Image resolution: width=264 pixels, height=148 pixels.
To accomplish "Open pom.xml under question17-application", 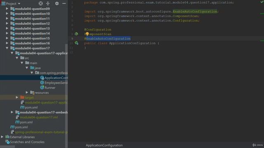I will click(31, 107).
